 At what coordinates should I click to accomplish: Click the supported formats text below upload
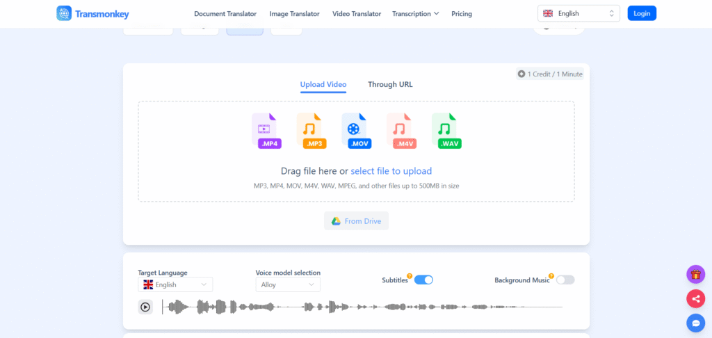click(x=357, y=186)
